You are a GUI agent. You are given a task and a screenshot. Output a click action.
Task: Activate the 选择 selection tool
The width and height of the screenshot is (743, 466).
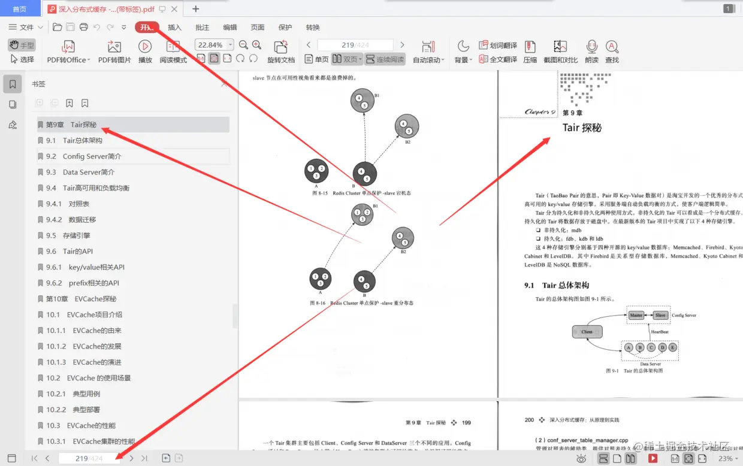(22, 59)
